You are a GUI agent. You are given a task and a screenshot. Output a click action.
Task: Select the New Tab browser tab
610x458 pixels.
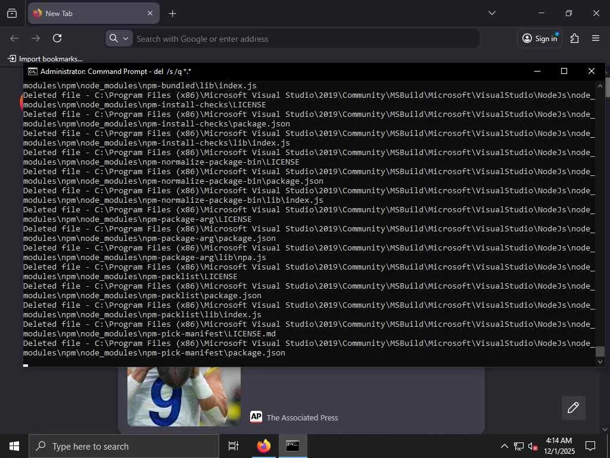94,13
